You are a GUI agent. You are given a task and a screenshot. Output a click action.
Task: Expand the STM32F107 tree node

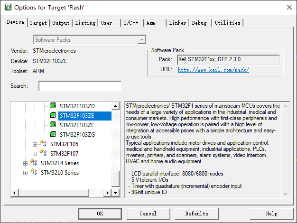point(35,154)
